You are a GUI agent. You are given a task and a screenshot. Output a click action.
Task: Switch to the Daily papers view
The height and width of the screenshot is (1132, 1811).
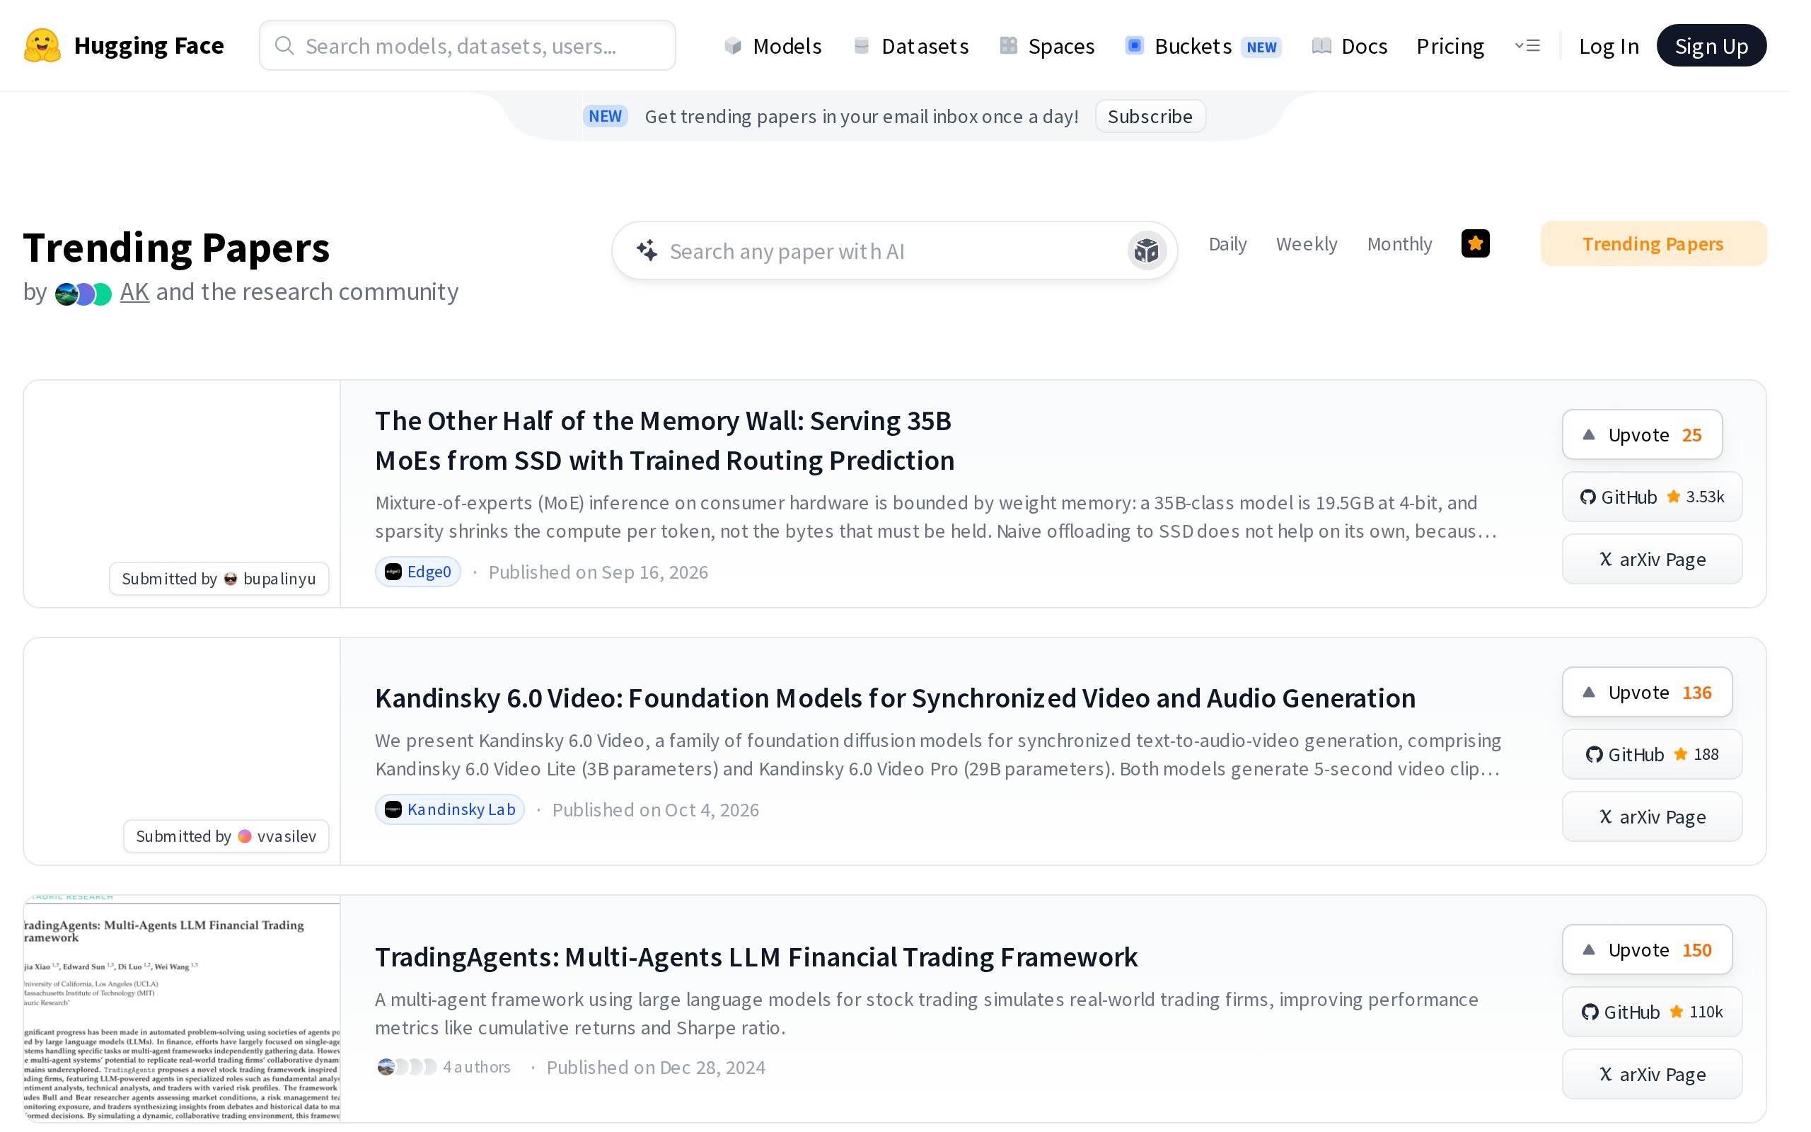click(x=1227, y=244)
